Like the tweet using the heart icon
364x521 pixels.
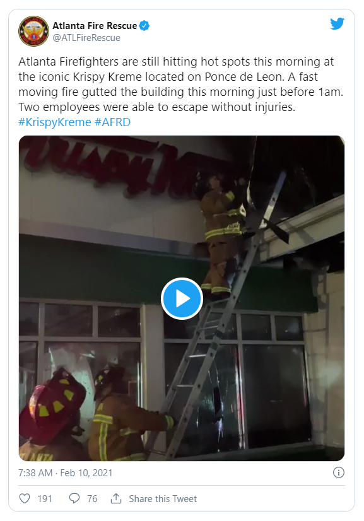(25, 498)
